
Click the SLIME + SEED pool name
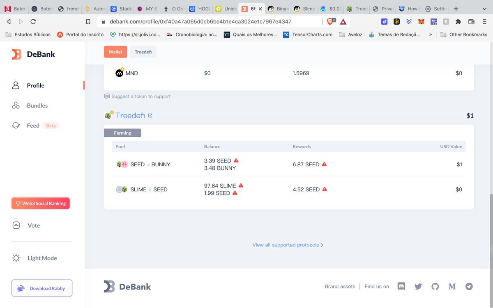pos(149,189)
